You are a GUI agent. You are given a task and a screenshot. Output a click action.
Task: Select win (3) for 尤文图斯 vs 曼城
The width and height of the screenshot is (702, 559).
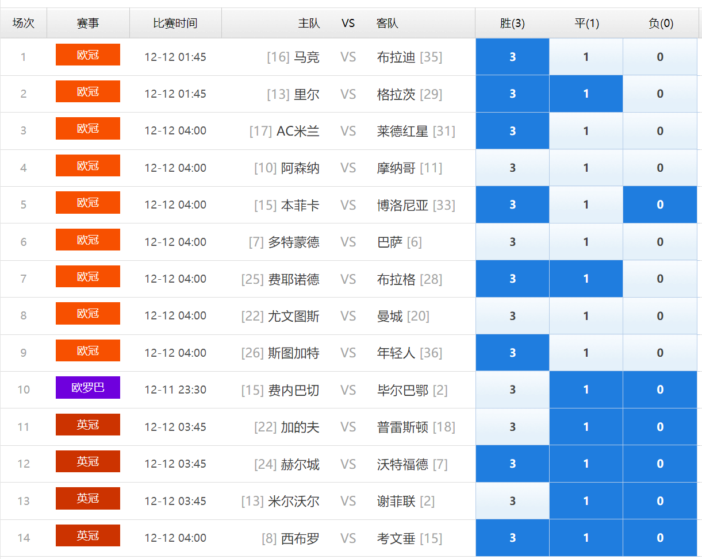(512, 316)
